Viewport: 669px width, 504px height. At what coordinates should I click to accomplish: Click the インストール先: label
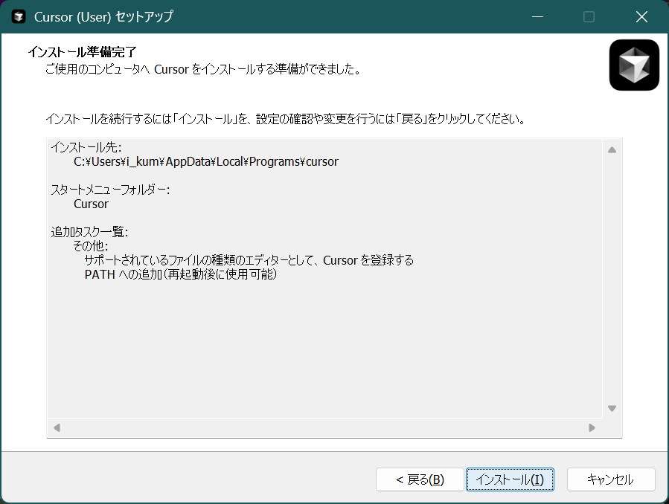tap(86, 147)
